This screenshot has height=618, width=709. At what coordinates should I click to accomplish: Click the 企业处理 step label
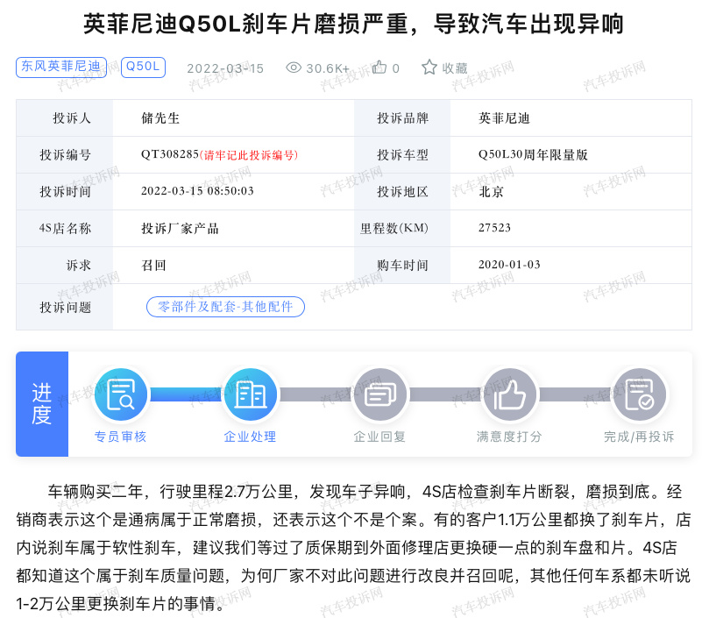click(250, 437)
